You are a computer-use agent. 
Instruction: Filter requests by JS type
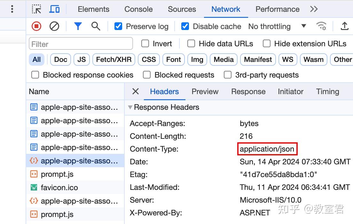click(x=82, y=60)
